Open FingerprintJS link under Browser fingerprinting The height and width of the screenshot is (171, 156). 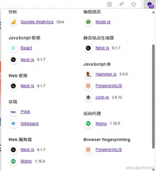tap(109, 150)
